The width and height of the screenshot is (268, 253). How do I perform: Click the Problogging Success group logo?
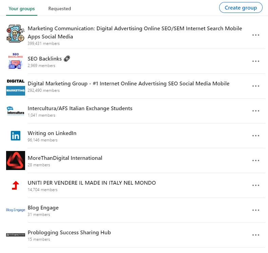tap(16, 235)
